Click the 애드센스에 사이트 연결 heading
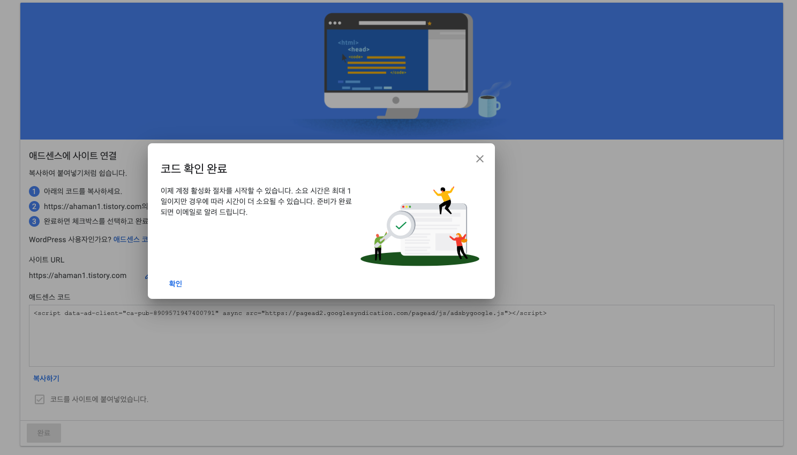Image resolution: width=797 pixels, height=455 pixels. [x=73, y=156]
